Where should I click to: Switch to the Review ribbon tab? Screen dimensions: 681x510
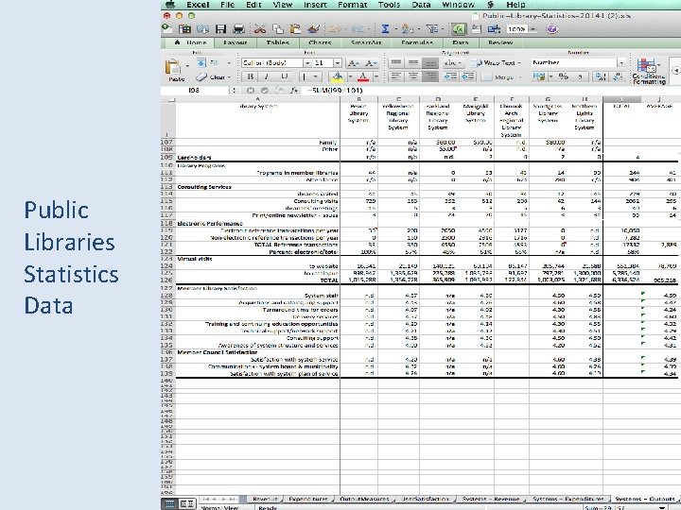pyautogui.click(x=500, y=42)
